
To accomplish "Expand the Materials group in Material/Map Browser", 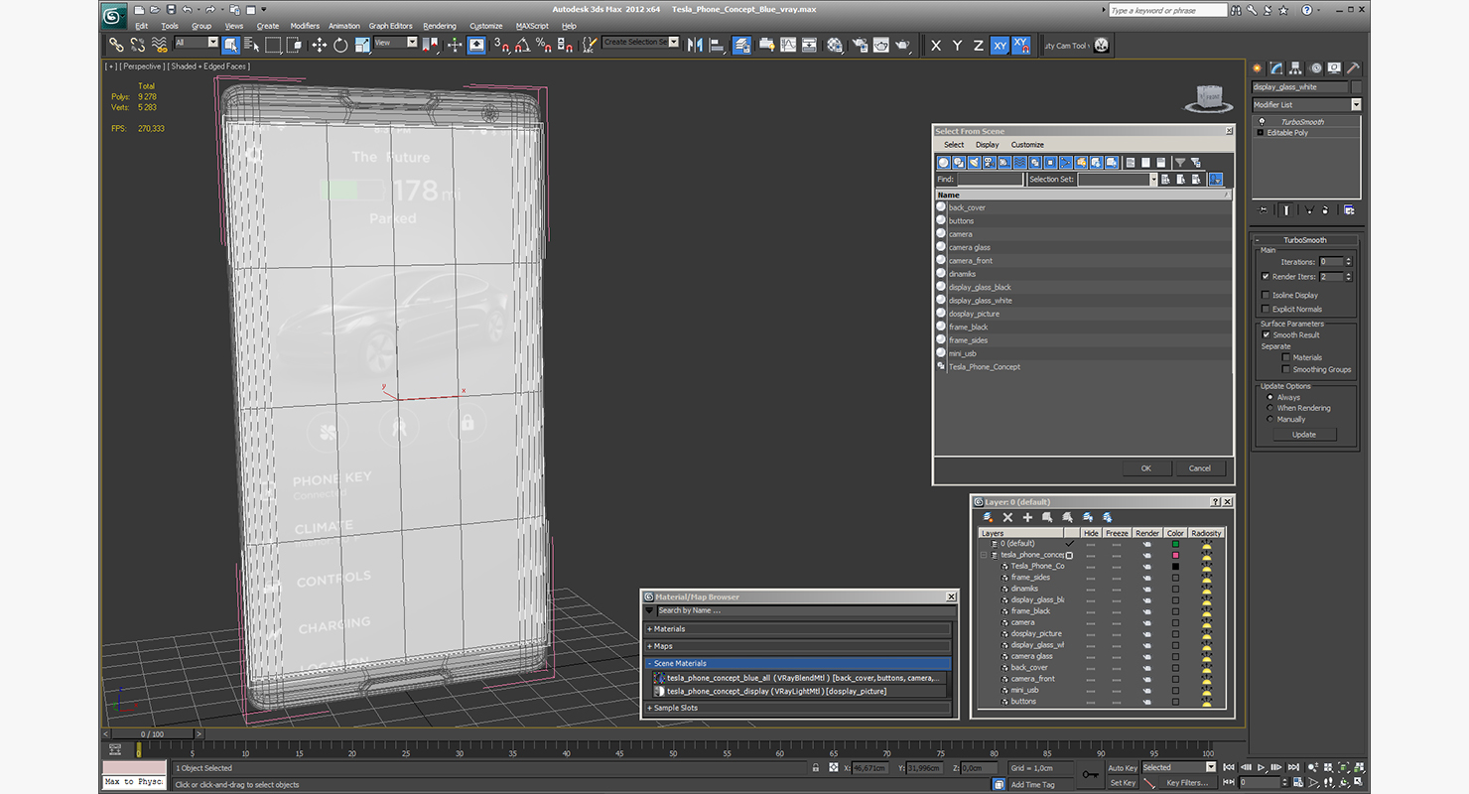I will click(x=799, y=629).
